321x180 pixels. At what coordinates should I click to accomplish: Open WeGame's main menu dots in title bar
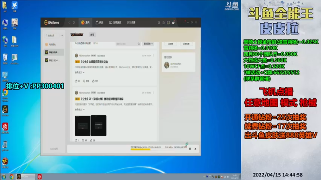pyautogui.click(x=184, y=22)
